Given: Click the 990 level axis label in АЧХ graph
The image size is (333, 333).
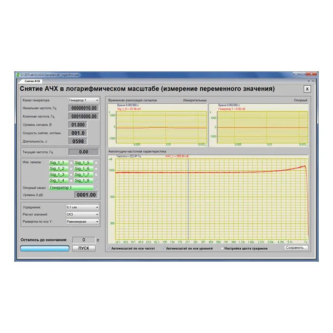Looking at the screenshot, I should pos(112,197).
